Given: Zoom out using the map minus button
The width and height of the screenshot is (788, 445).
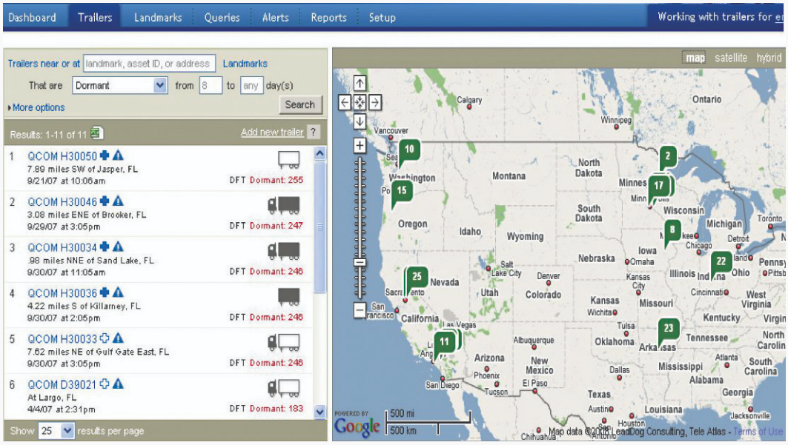Looking at the screenshot, I should coord(360,310).
